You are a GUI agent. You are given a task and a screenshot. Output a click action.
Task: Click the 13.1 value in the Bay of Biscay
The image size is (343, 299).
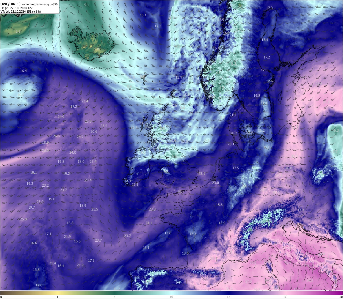pos(146,248)
